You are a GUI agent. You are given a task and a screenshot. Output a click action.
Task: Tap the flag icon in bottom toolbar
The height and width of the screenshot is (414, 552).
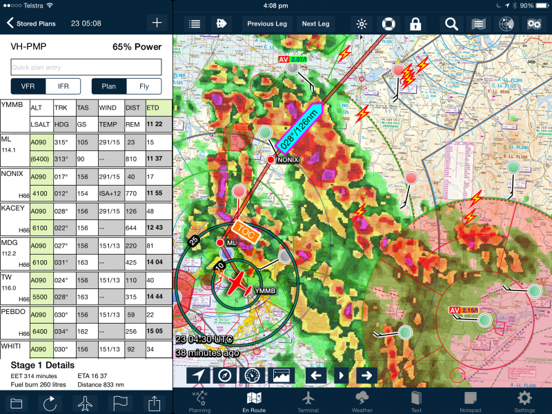pos(120,404)
